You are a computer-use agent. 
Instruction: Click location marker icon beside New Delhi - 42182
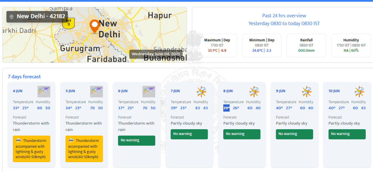11,17
